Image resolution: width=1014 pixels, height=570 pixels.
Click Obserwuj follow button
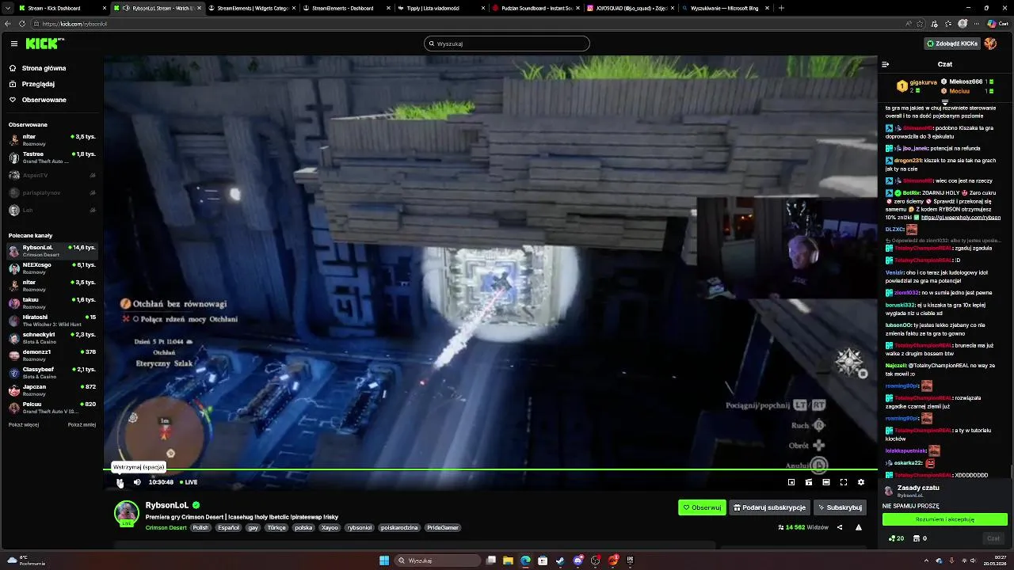pos(702,507)
